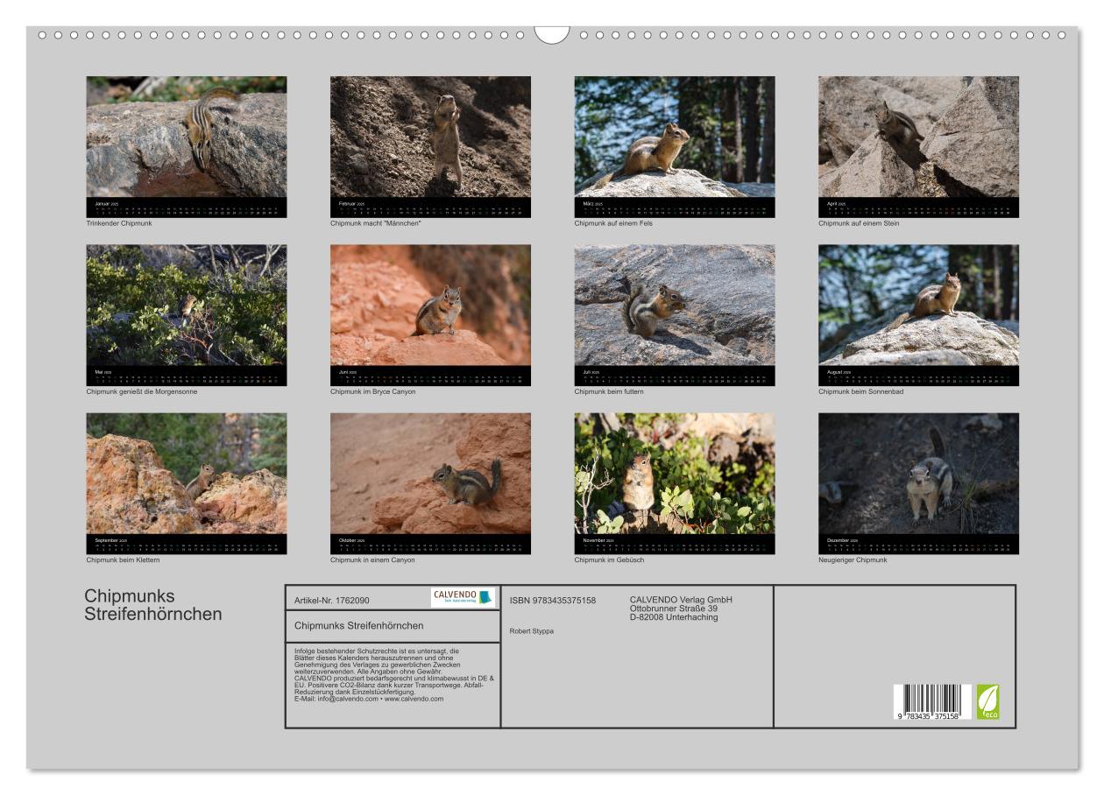Click 'Artikel-Nr. 1762090' text
The height and width of the screenshot is (795, 1104).
coord(332,601)
